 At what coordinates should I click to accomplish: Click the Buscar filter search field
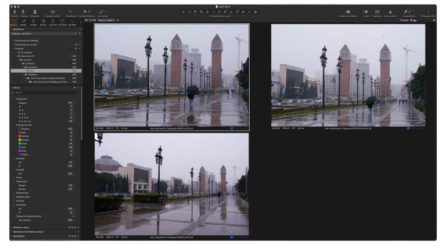tap(45, 93)
